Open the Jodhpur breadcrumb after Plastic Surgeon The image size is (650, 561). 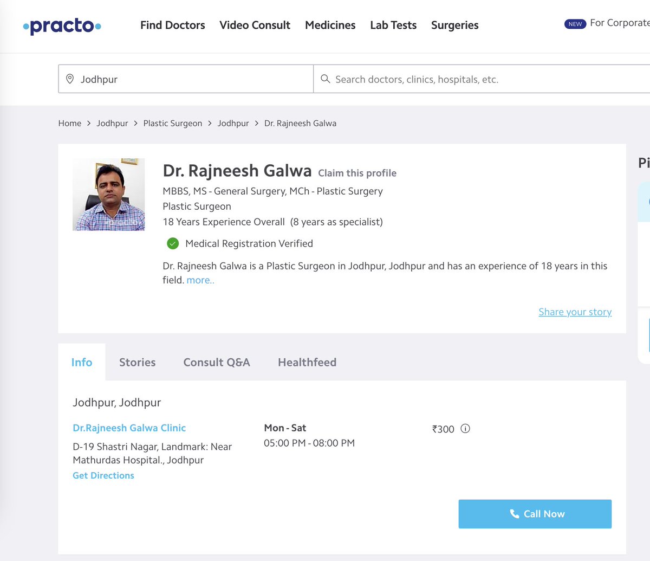pyautogui.click(x=233, y=123)
